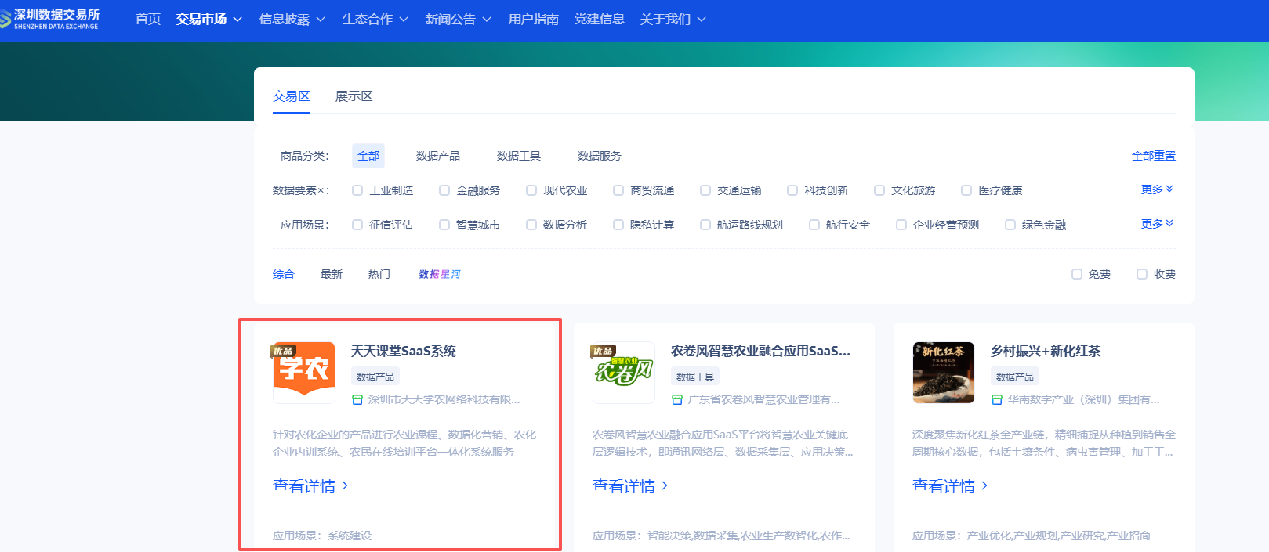Sort by 热门

tap(379, 274)
